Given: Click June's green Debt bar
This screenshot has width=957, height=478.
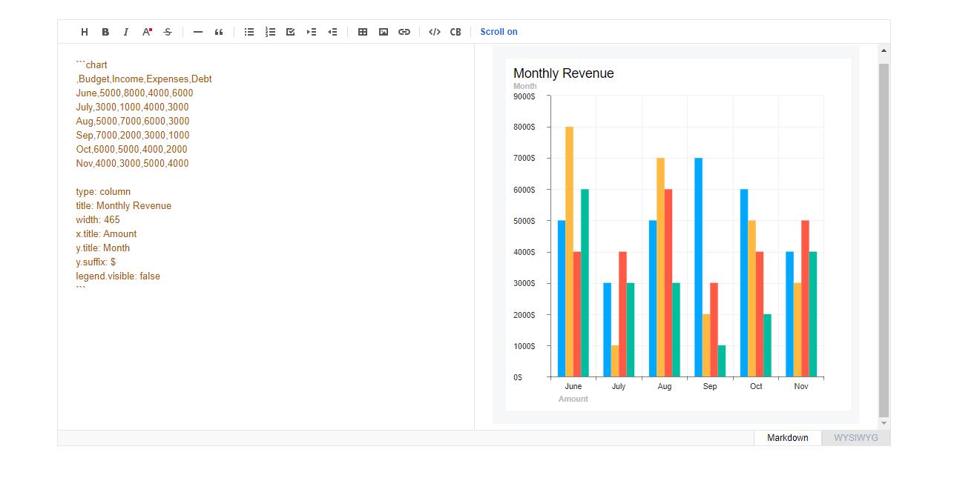Looking at the screenshot, I should 585,283.
